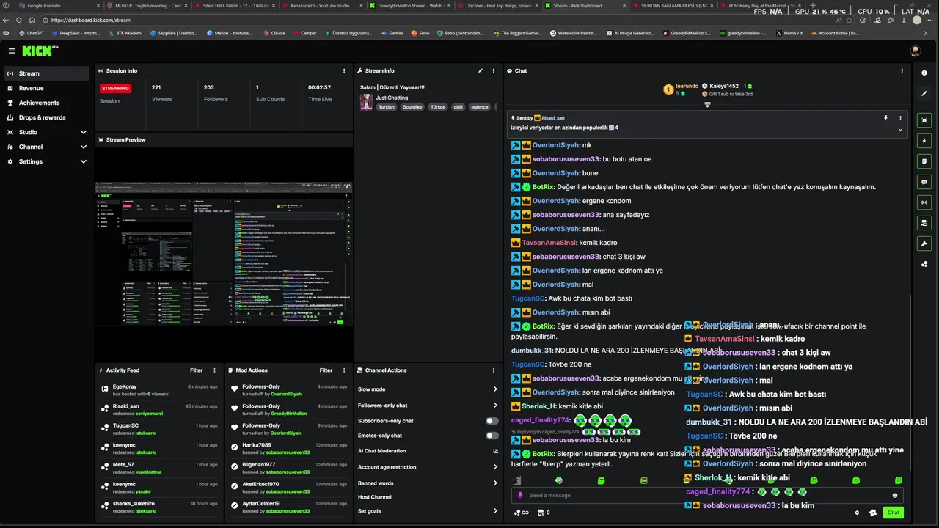This screenshot has height=528, width=939.
Task: Open Account age restriction settings
Action: (x=428, y=467)
